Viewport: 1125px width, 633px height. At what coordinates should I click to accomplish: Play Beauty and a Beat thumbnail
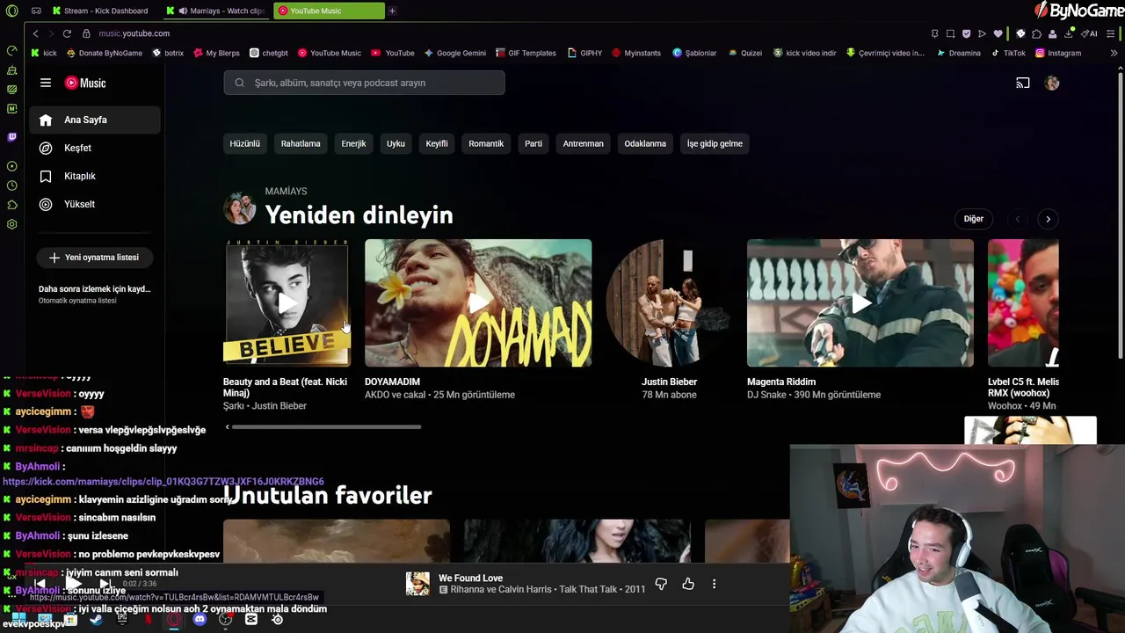point(287,302)
